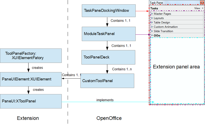This screenshot has height=124, width=205.
Task: Collapse the OOo panel triangle
Action: click(x=152, y=35)
